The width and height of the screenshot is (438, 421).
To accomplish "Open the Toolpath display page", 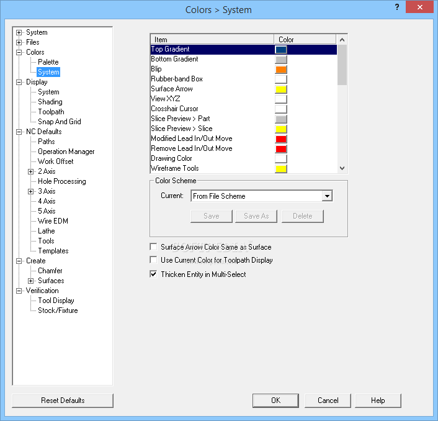I will [x=51, y=112].
